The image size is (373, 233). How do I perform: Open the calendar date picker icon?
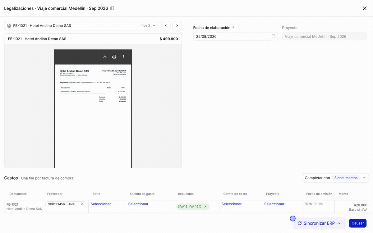274,36
